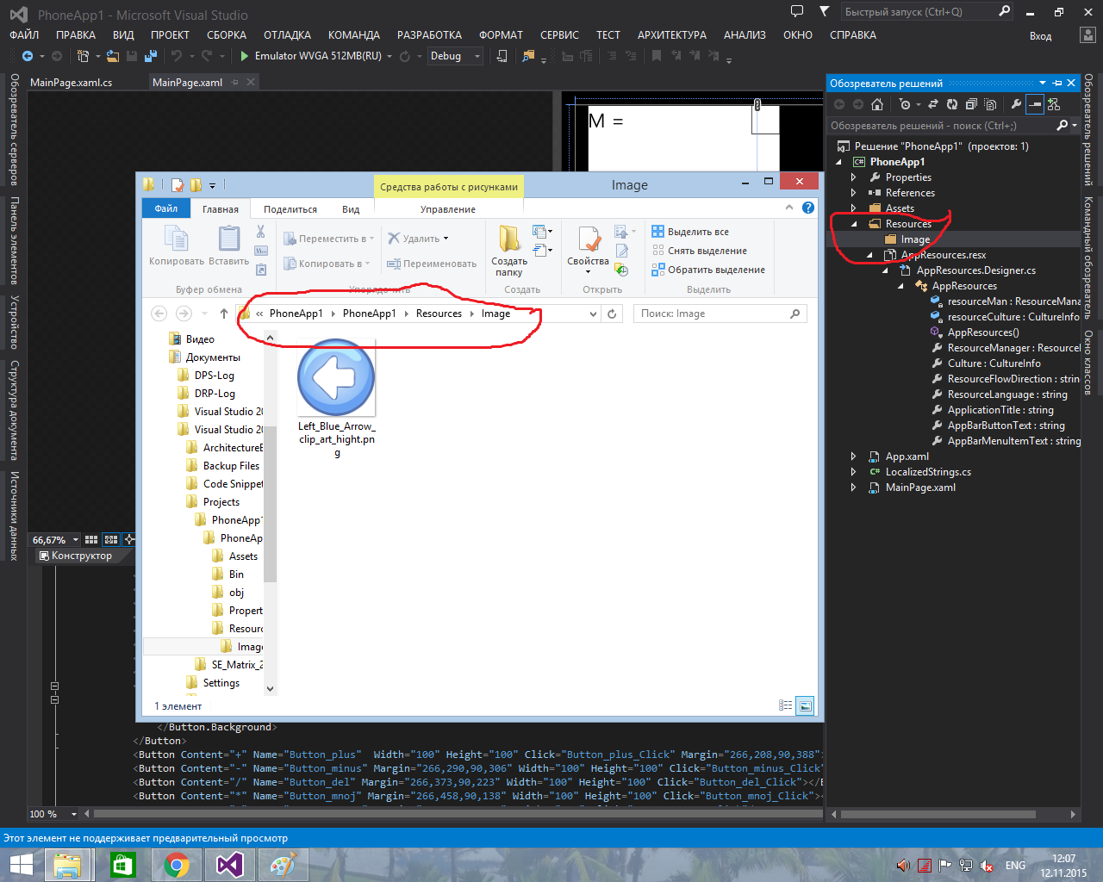1103x882 pixels.
Task: Click the Open File toolbar icon
Action: (x=112, y=56)
